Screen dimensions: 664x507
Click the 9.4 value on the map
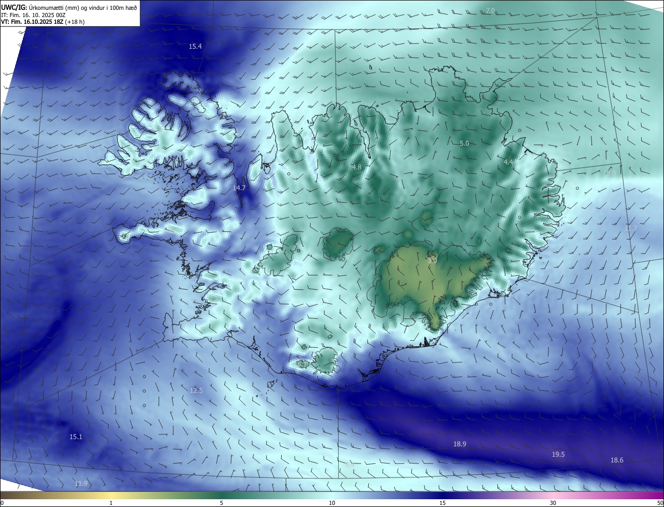[350, 465]
